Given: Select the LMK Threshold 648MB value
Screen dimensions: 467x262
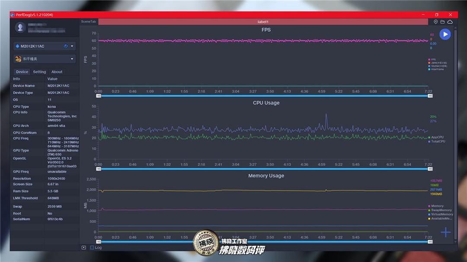Looking at the screenshot, I should click(53, 198).
